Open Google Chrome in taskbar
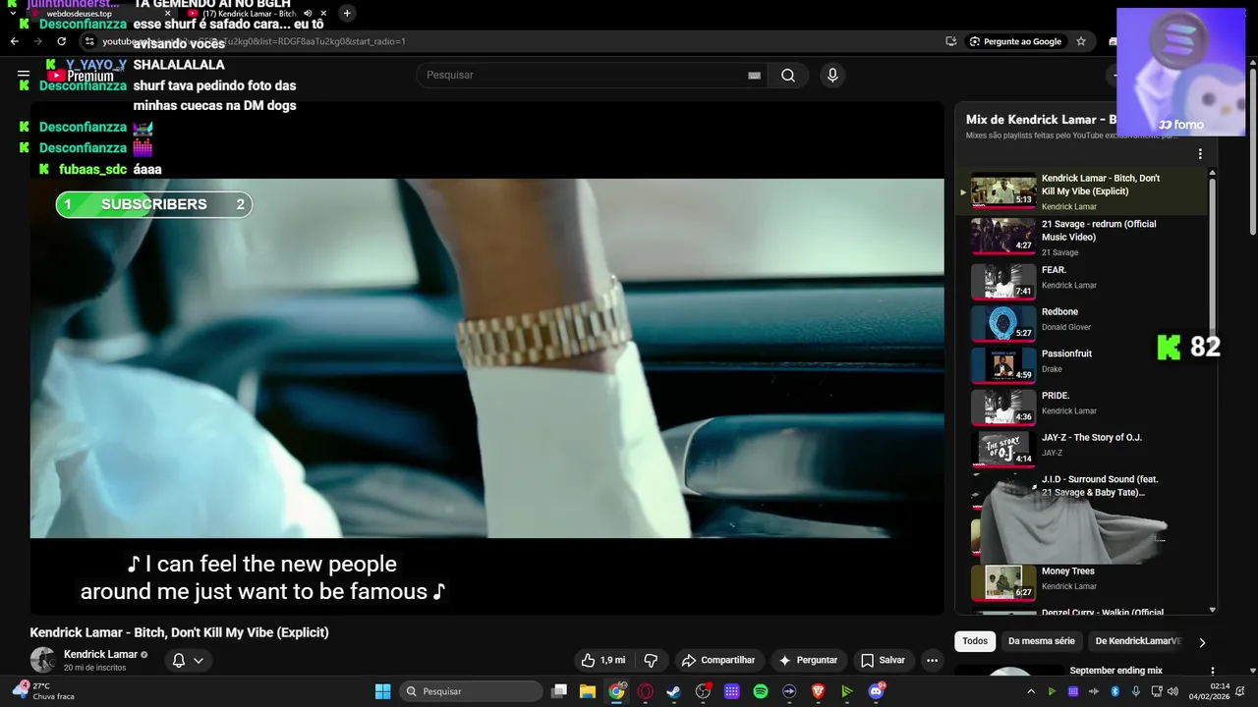This screenshot has height=707, width=1258. click(x=616, y=691)
